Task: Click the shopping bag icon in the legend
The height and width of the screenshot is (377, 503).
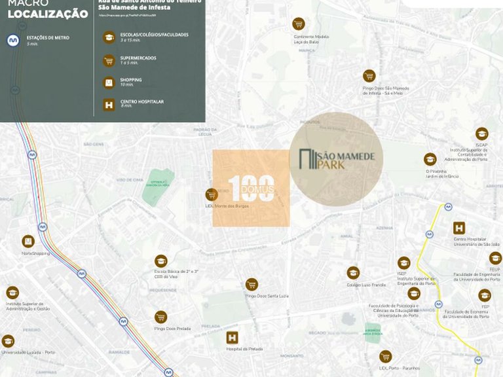Action: (x=109, y=82)
